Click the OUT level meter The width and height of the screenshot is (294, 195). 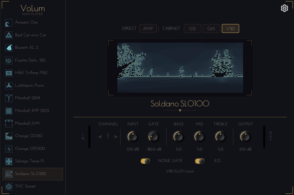pyautogui.click(x=264, y=137)
